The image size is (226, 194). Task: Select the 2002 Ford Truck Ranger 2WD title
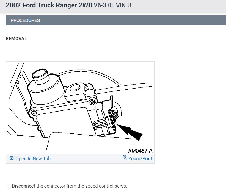pos(49,5)
